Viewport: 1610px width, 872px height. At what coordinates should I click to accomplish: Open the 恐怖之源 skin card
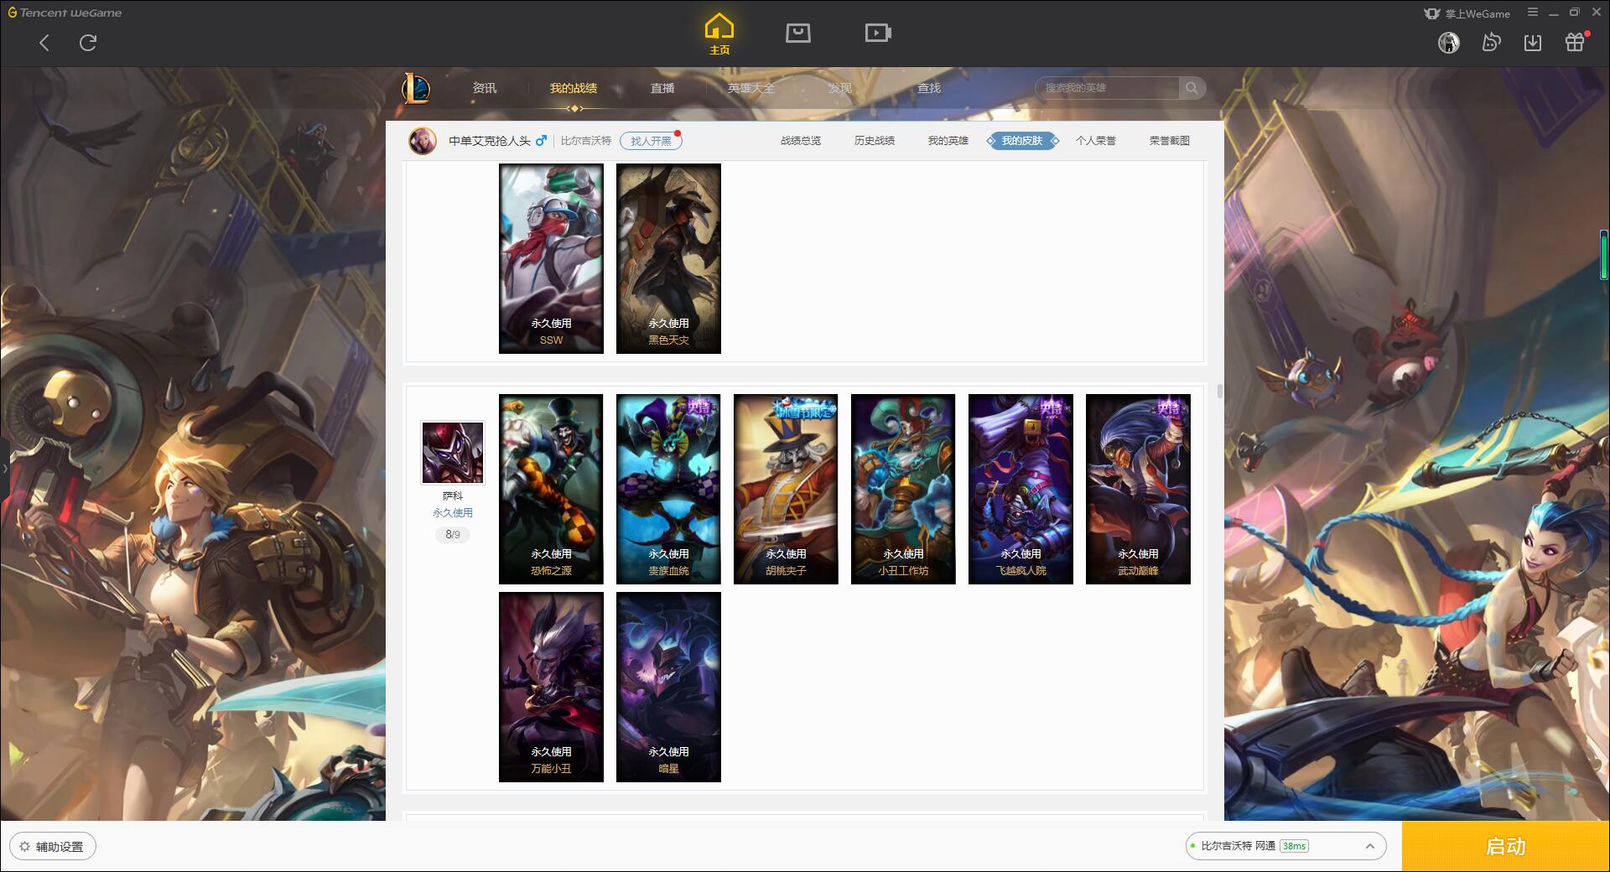click(x=551, y=489)
